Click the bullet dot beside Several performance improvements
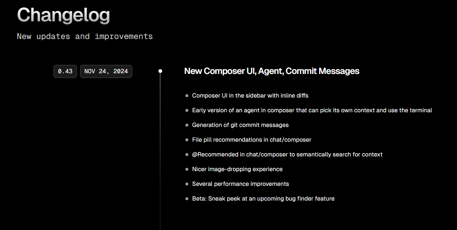Image resolution: width=457 pixels, height=230 pixels. 187,184
